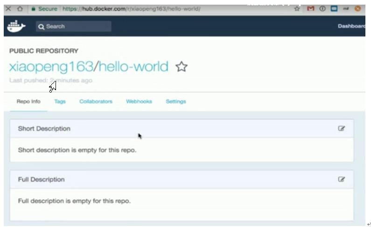Star the hello-world repository

click(x=182, y=67)
